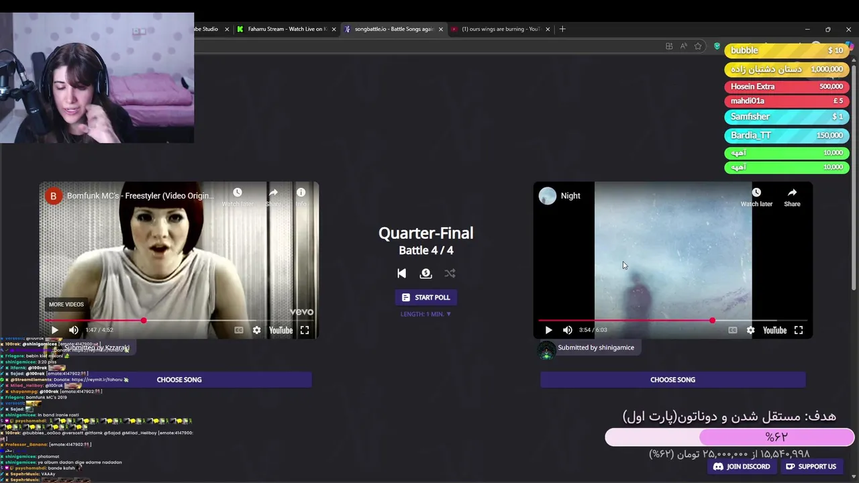Toggle subtitles on Freestyler video
This screenshot has height=483, width=859.
coord(238,330)
